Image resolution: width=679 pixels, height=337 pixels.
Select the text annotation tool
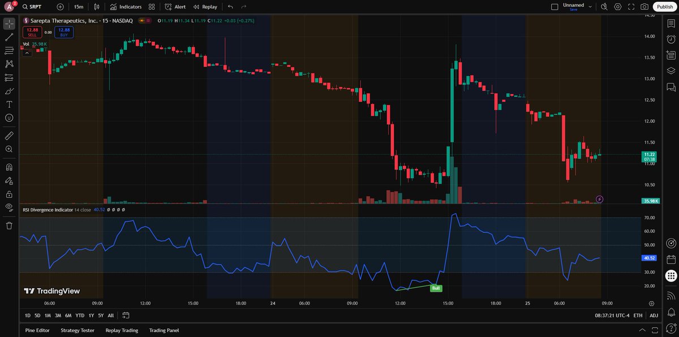pyautogui.click(x=9, y=105)
